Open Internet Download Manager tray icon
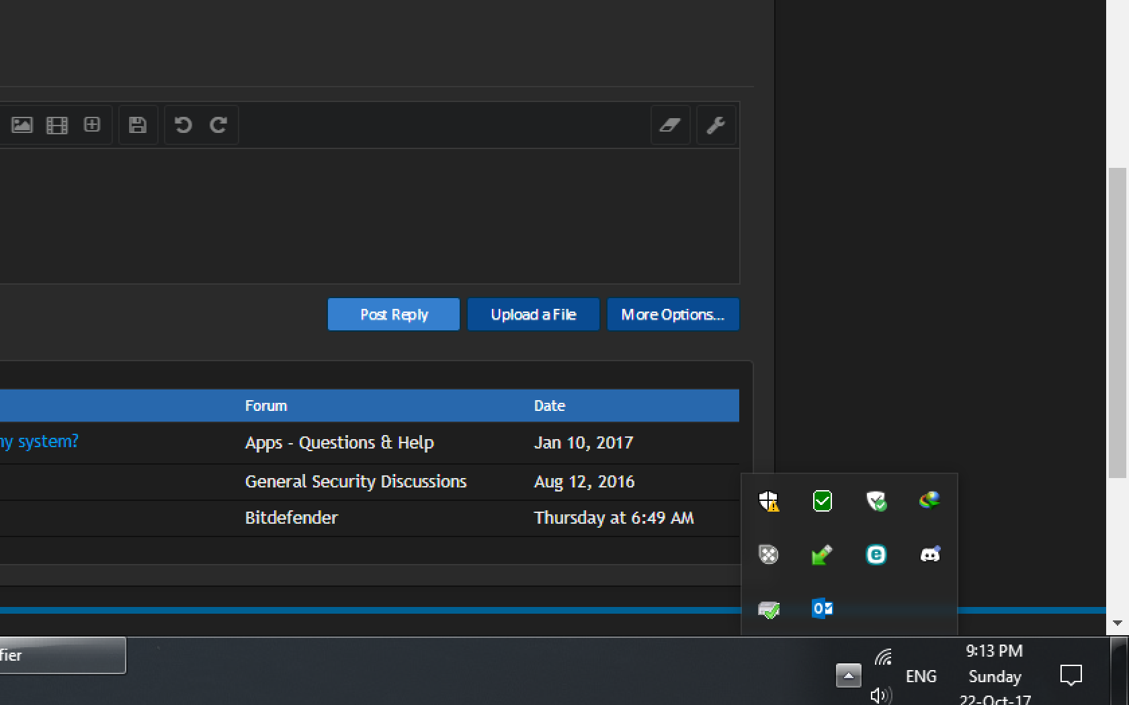Image resolution: width=1129 pixels, height=705 pixels. click(x=930, y=501)
